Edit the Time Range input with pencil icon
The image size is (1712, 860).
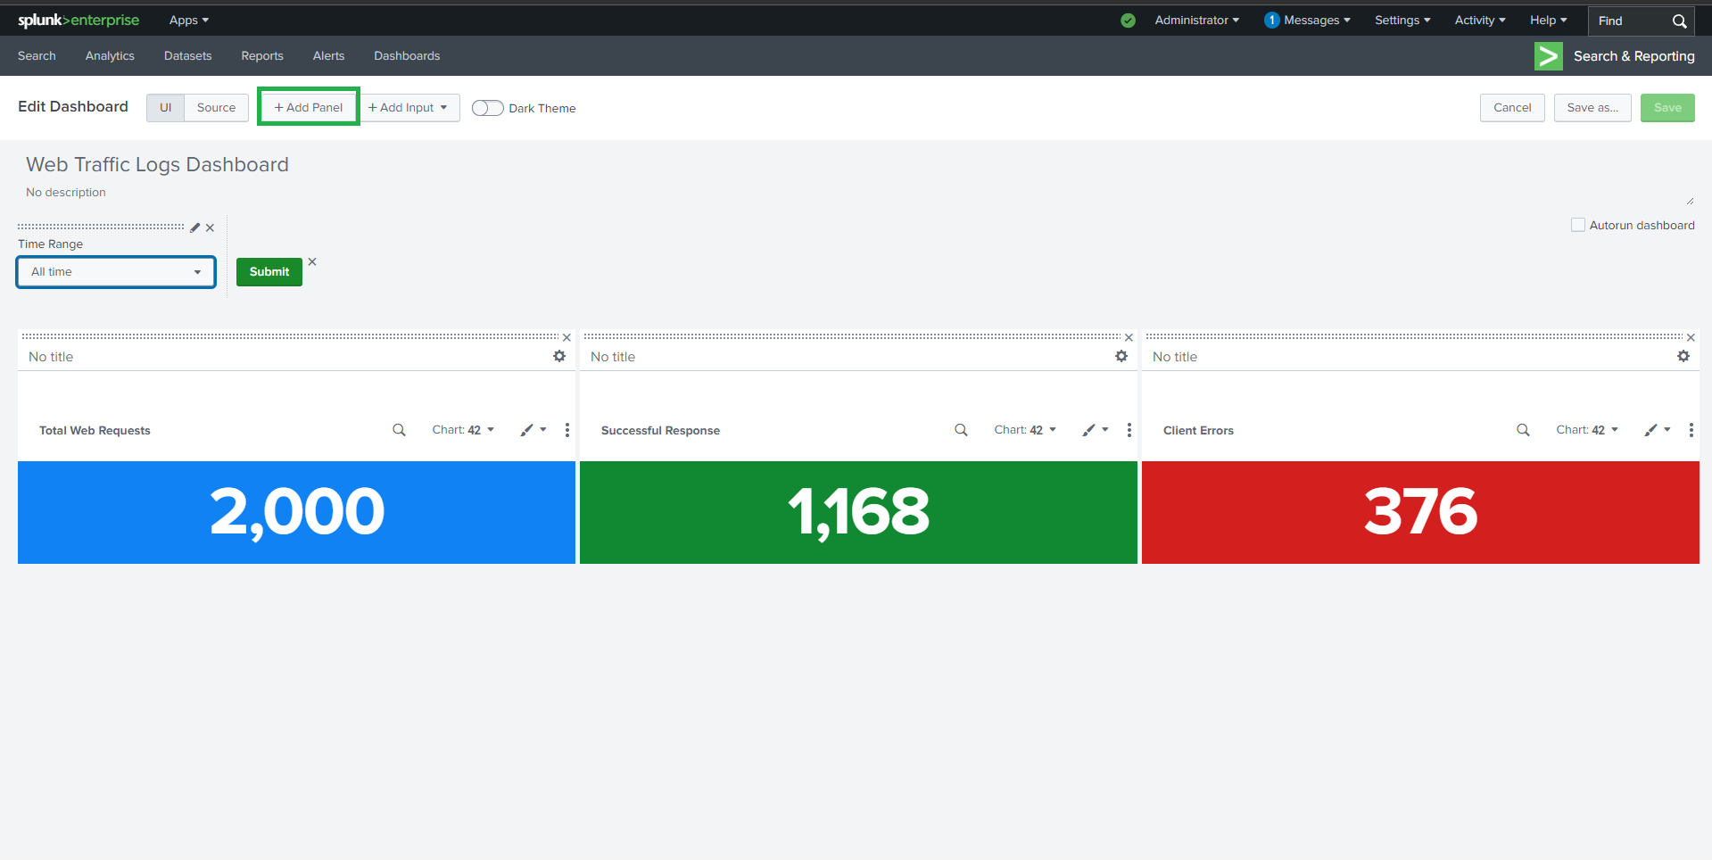tap(195, 227)
